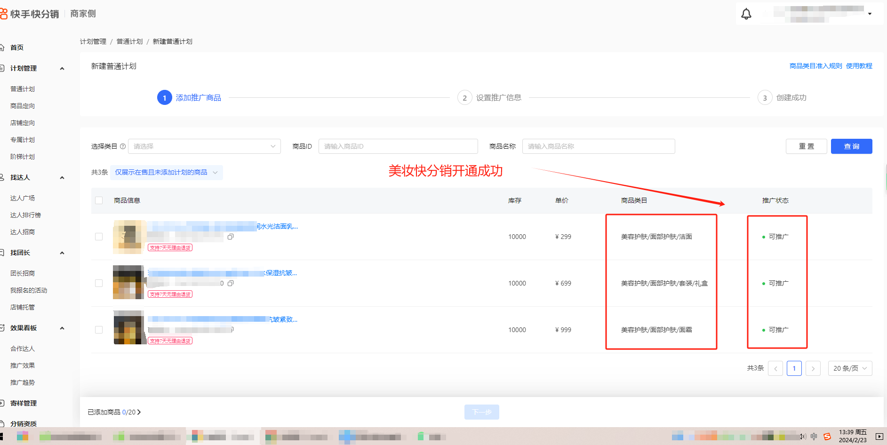Click the 计划管理 breadcrumb link

(93, 41)
